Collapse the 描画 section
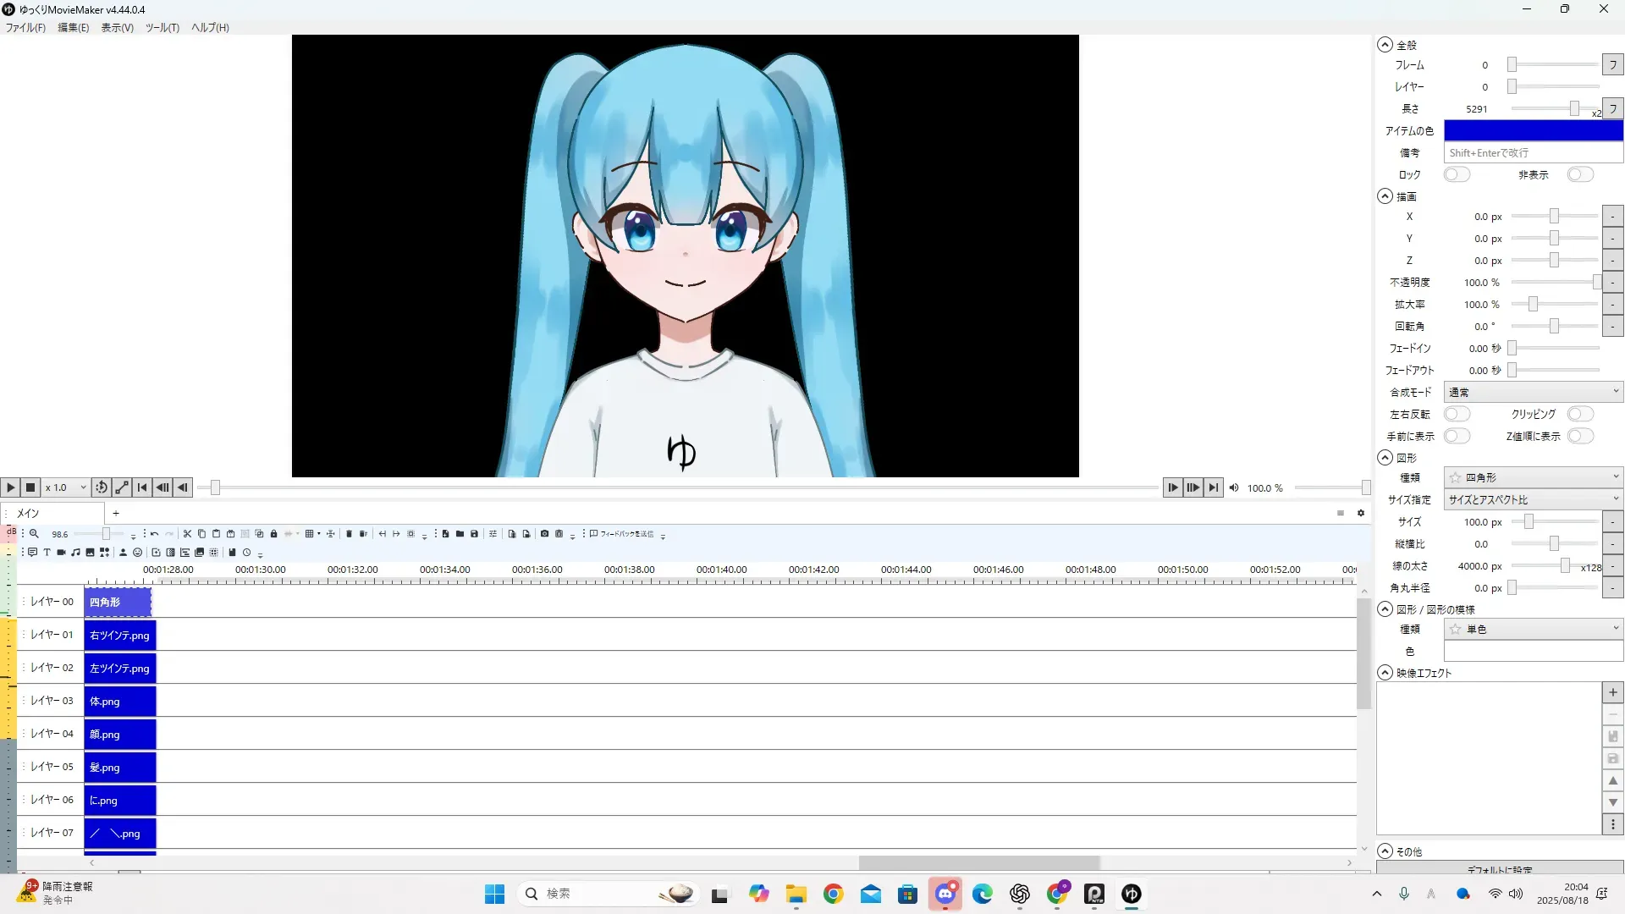This screenshot has width=1625, height=914. [x=1385, y=196]
